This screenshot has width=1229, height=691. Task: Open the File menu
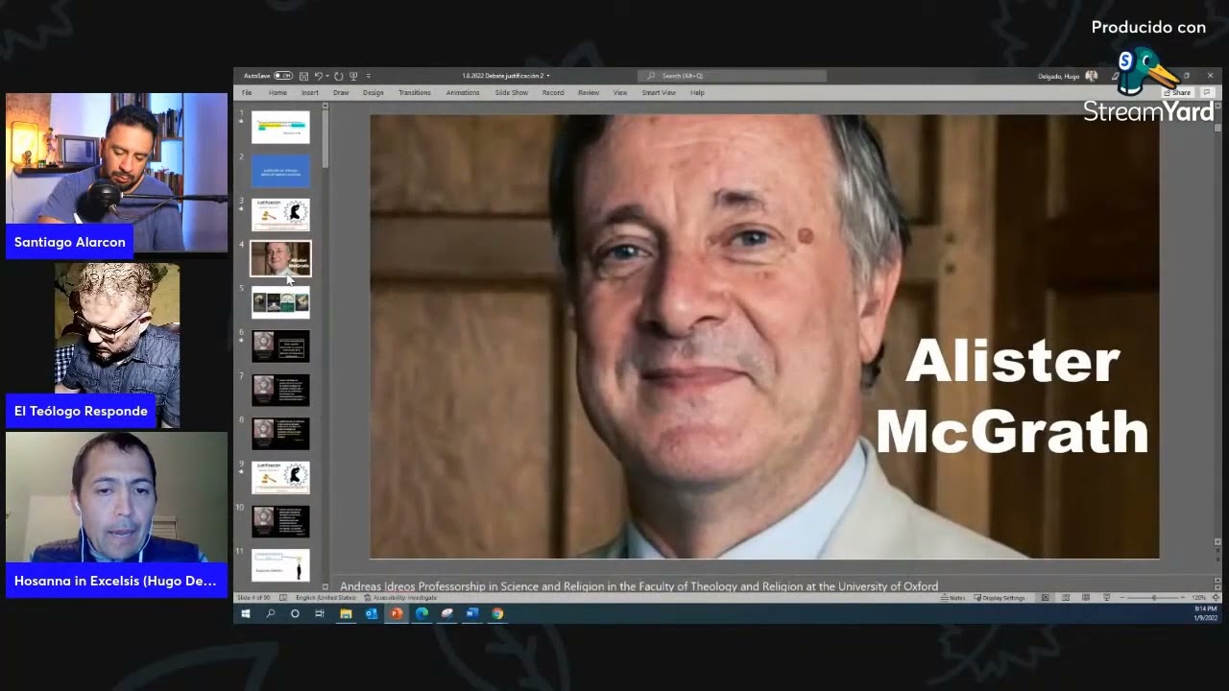247,93
